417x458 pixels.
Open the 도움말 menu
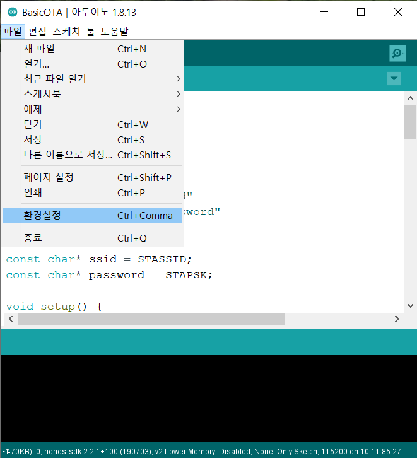114,32
